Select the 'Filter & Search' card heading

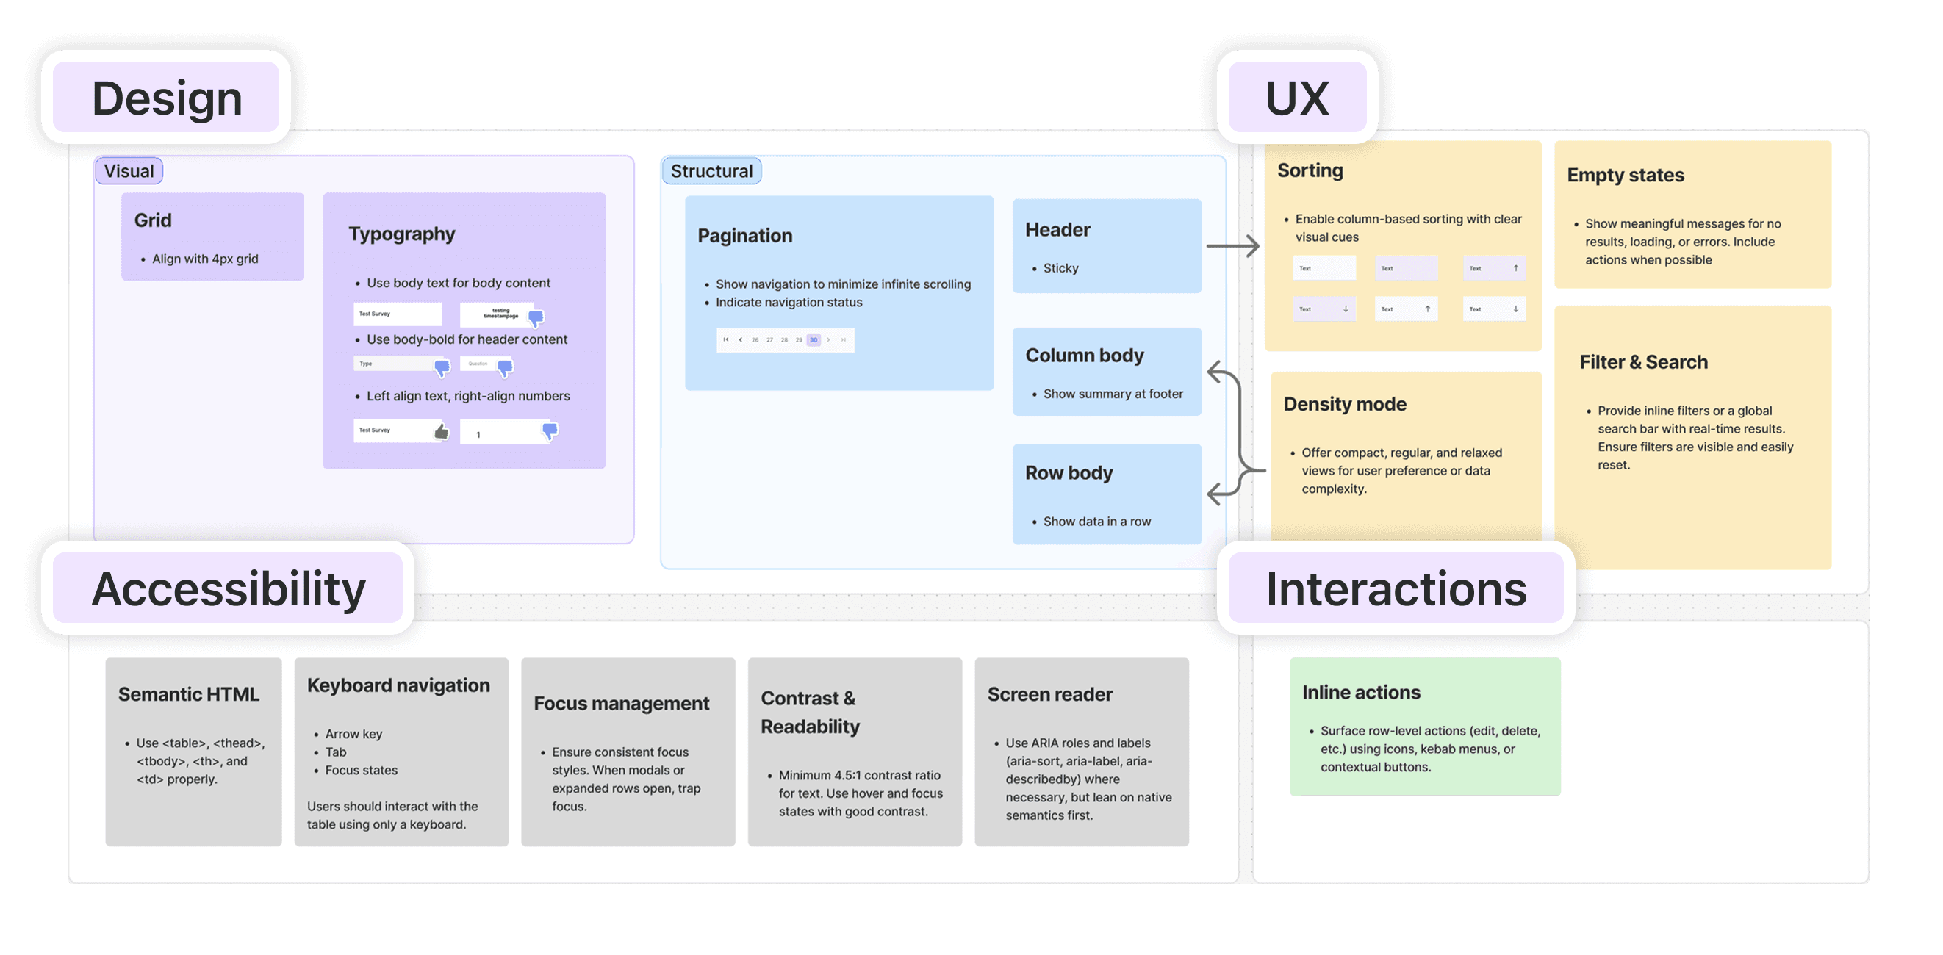1644,363
